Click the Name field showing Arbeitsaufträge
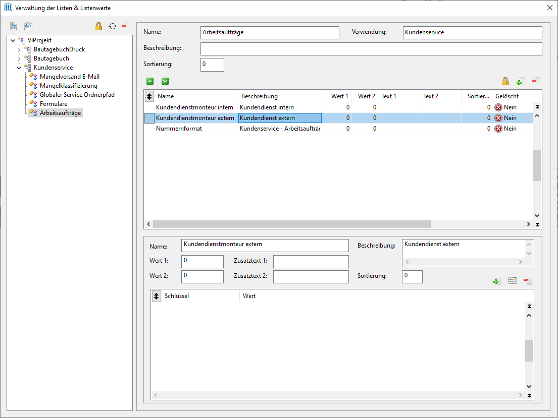Screen dimensions: 558x418 (270, 32)
